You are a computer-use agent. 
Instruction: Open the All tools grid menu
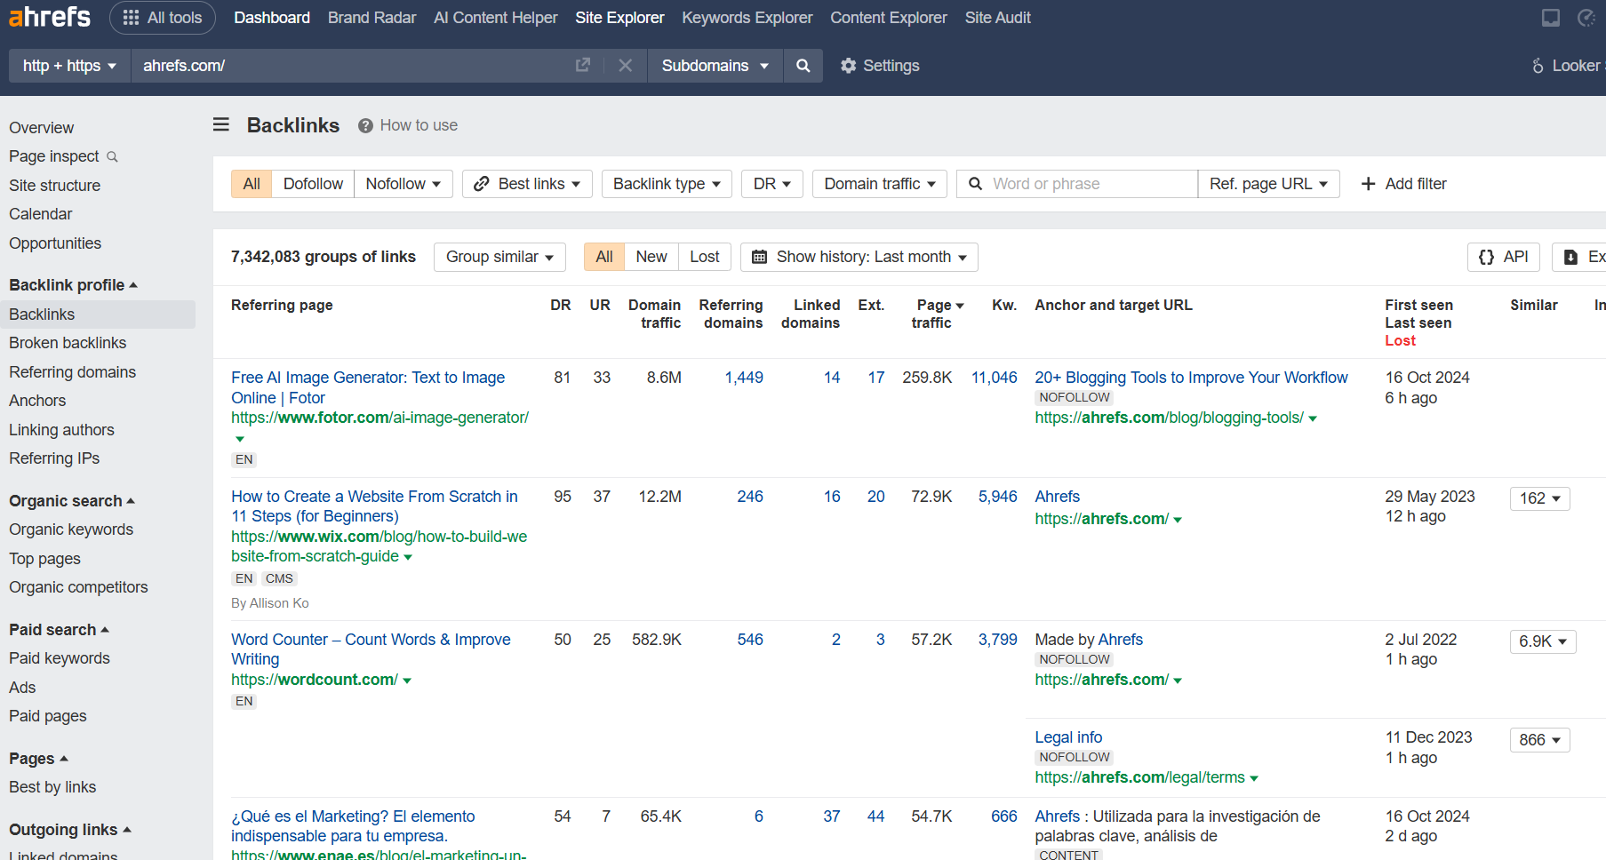click(163, 18)
